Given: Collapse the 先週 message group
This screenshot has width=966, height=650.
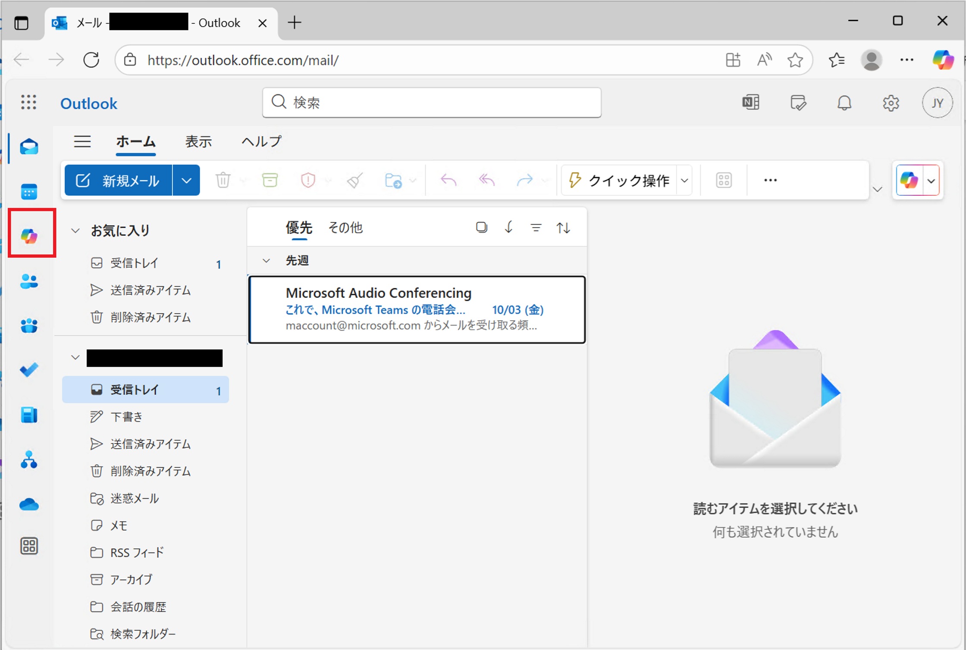Looking at the screenshot, I should click(267, 260).
